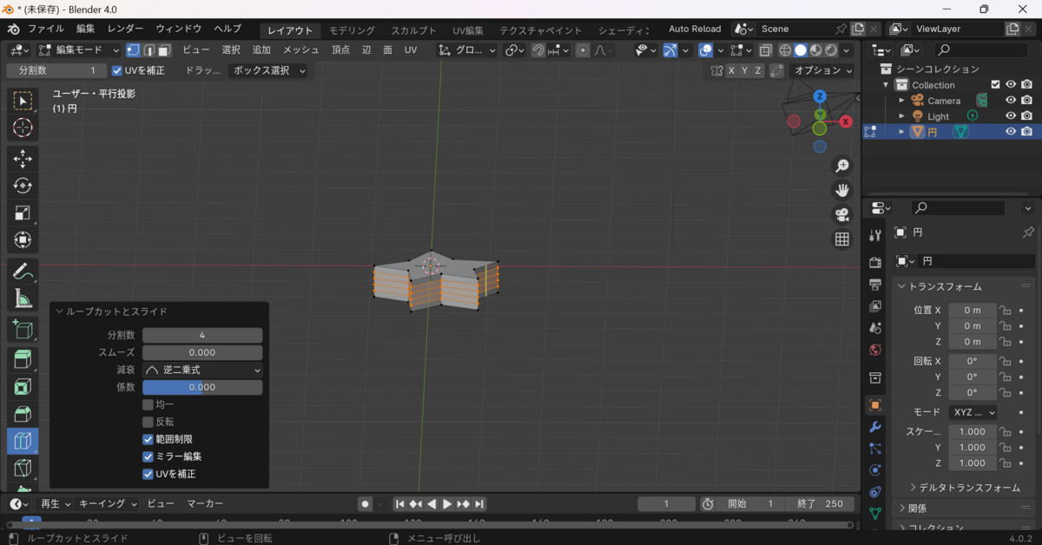Choose the Rotate tool
1042x545 pixels.
pos(23,186)
